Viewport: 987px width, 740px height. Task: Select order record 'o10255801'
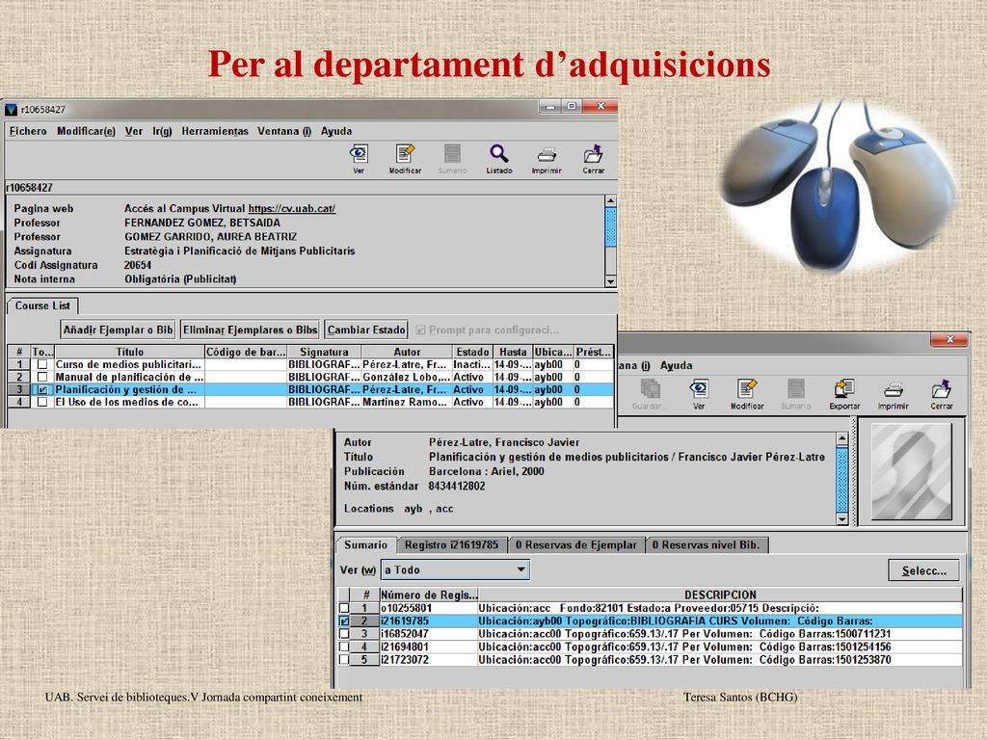tap(651, 609)
